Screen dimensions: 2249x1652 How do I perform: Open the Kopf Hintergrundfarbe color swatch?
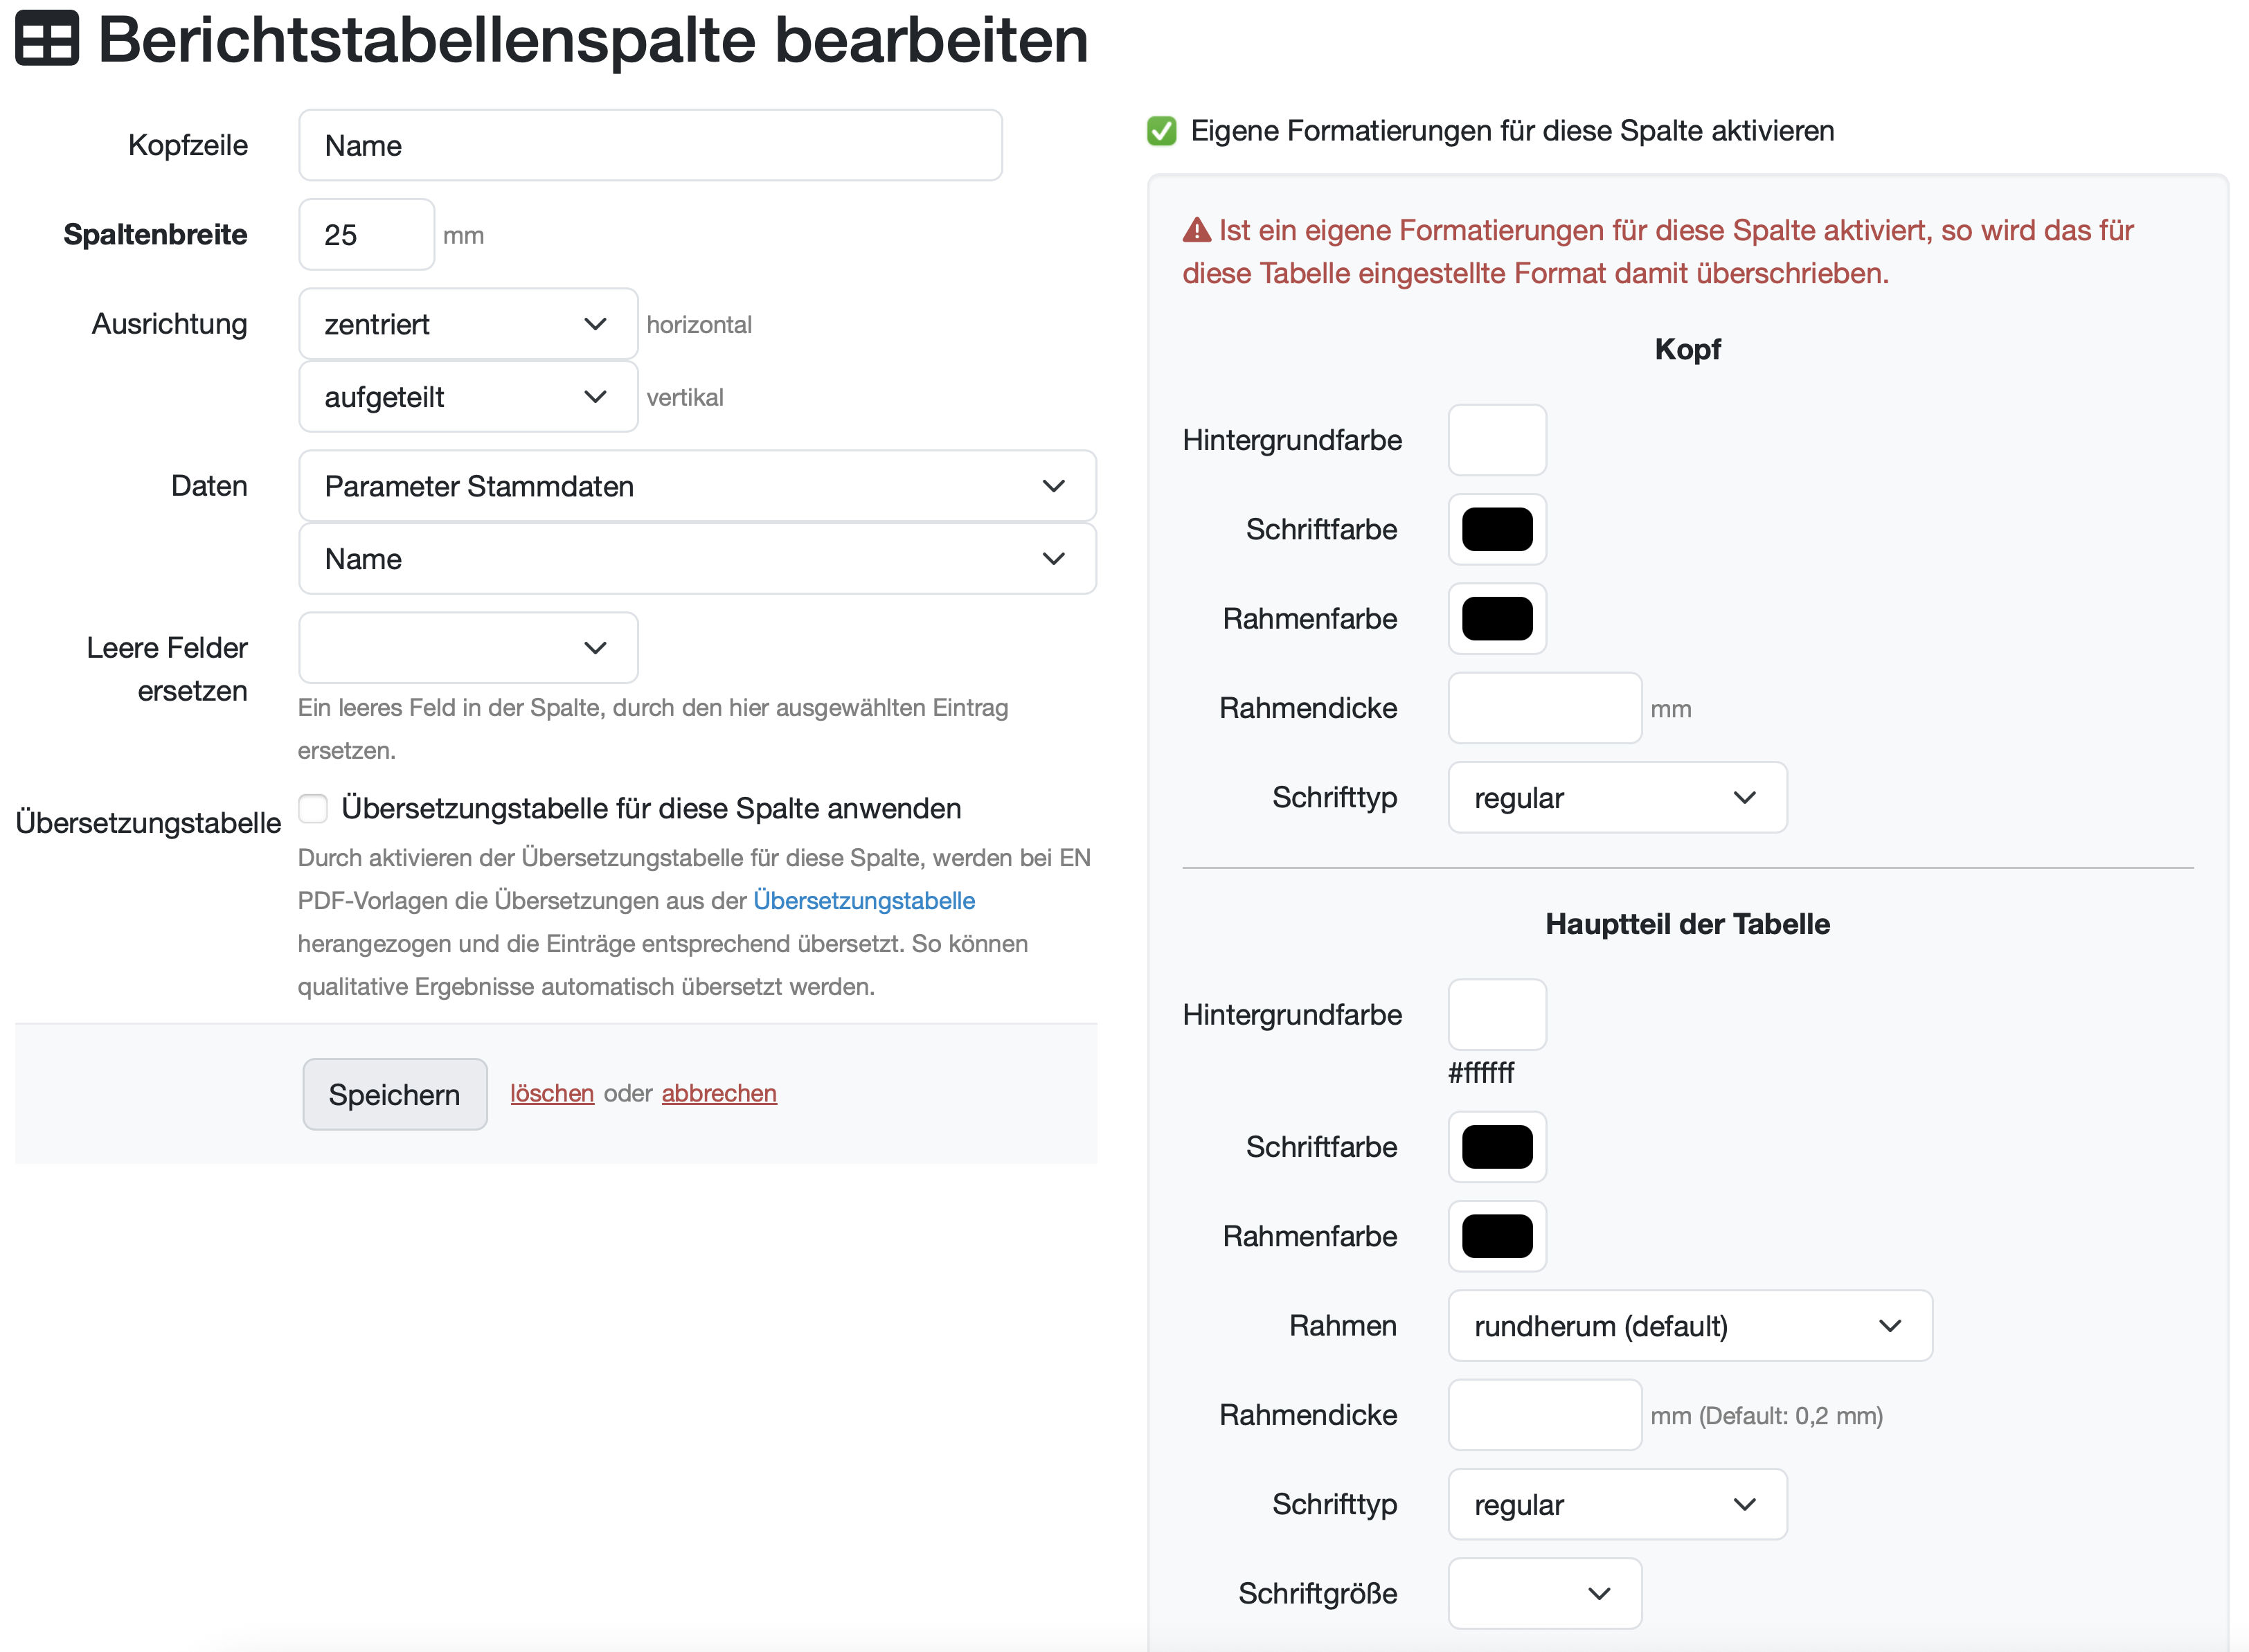pyautogui.click(x=1497, y=440)
